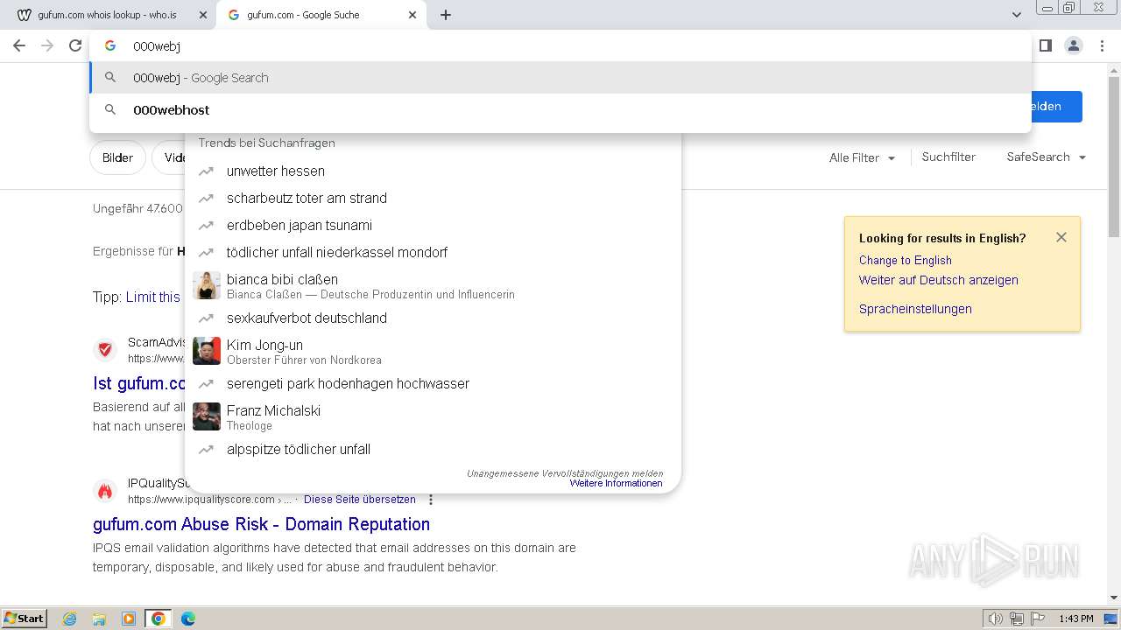The height and width of the screenshot is (630, 1121).
Task: Open a new tab with plus icon
Action: coord(446,15)
